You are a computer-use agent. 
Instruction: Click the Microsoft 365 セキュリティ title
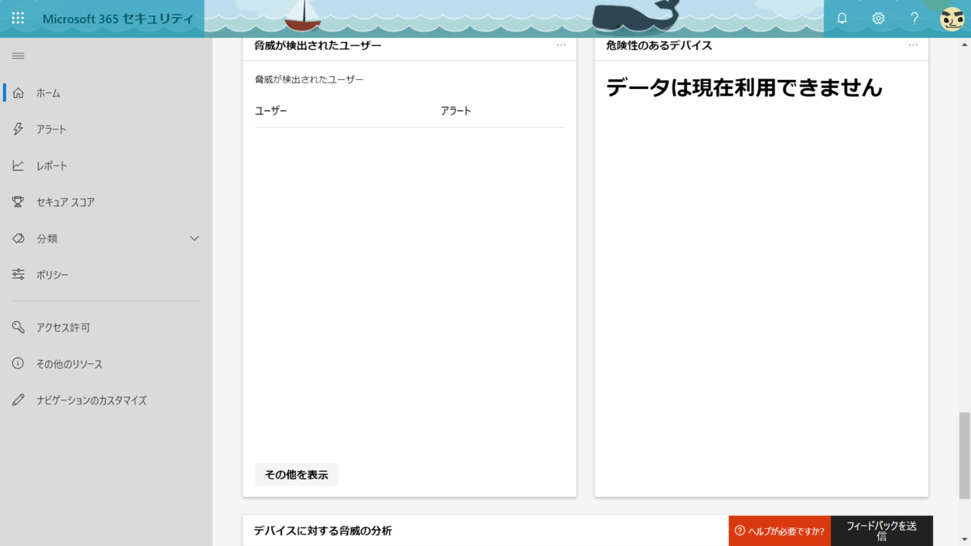117,19
